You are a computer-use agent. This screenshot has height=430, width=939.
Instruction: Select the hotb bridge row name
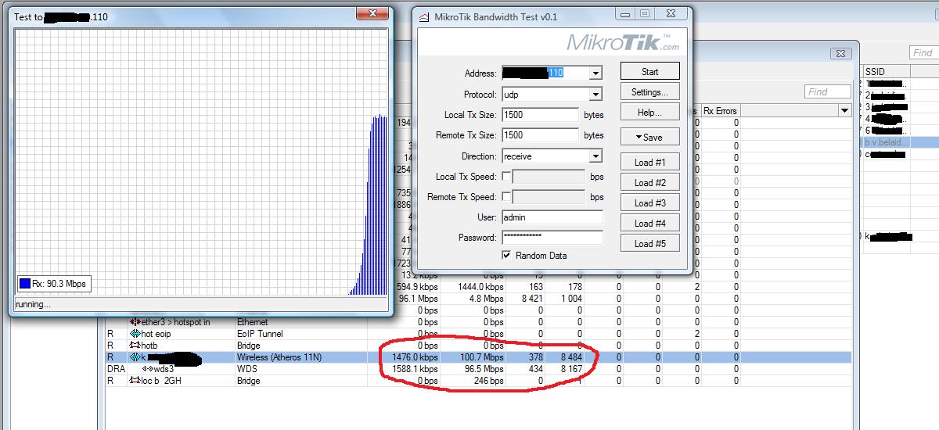(x=149, y=346)
